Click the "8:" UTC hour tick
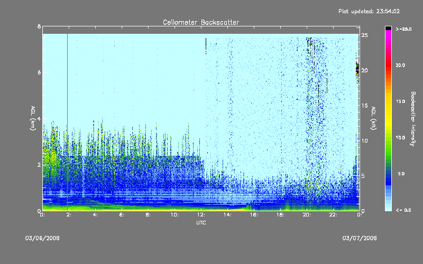423x264 pixels. click(148, 215)
